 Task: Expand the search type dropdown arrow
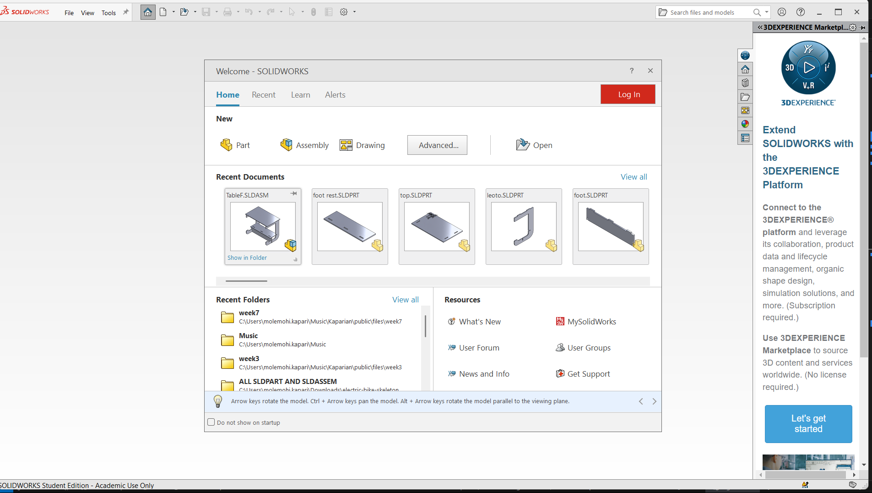(x=767, y=12)
